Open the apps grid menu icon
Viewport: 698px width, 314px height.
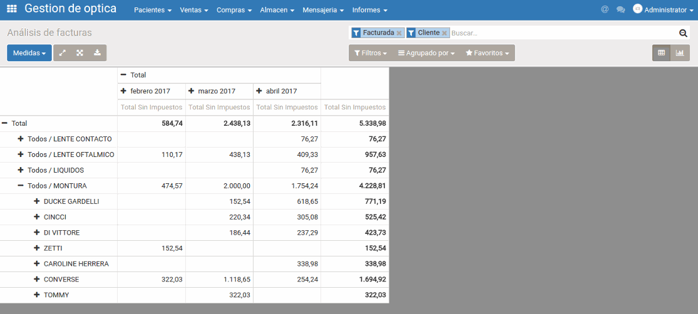[12, 9]
